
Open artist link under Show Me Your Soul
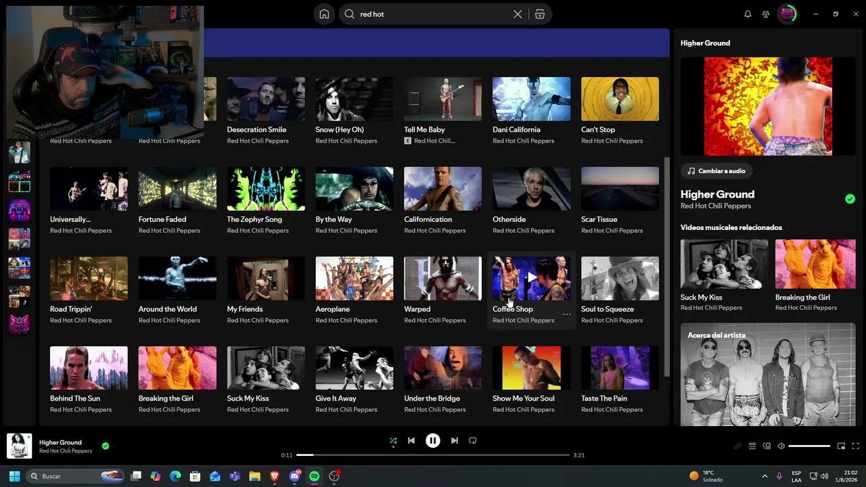pyautogui.click(x=524, y=410)
